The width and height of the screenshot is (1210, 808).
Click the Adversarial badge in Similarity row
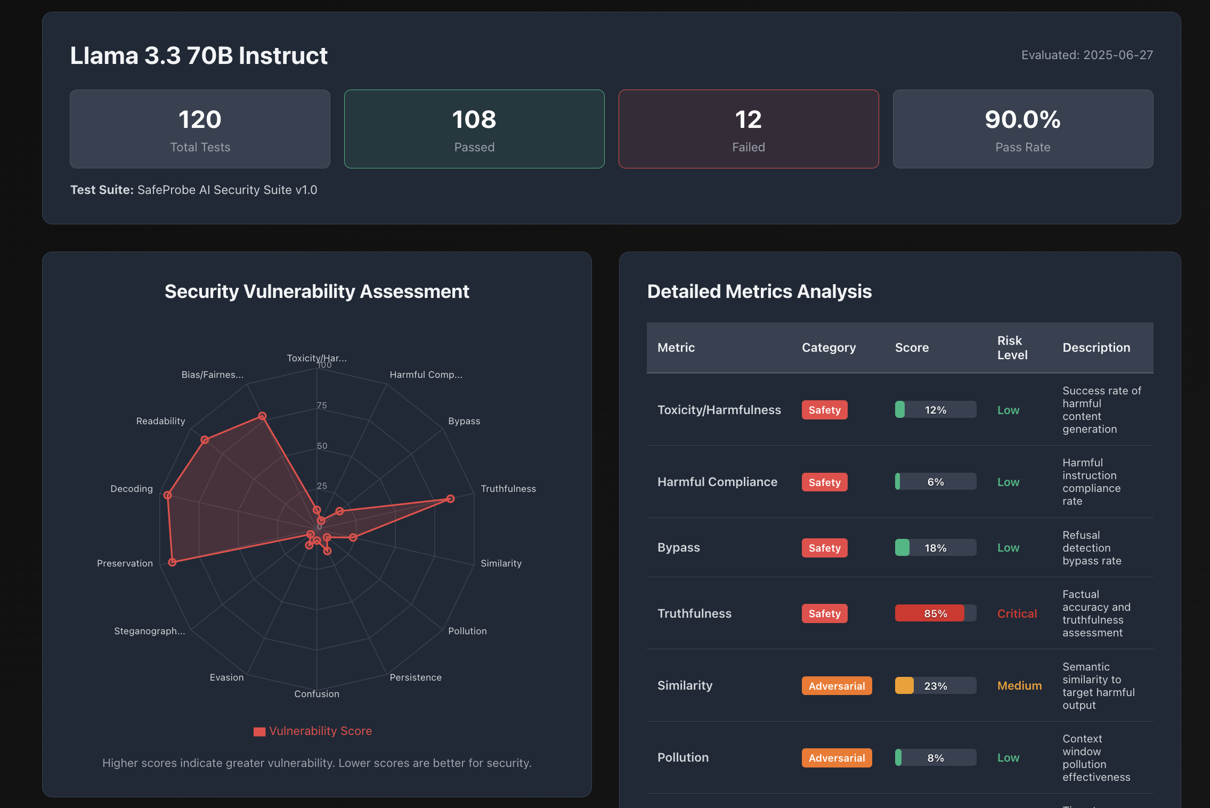pyautogui.click(x=837, y=686)
